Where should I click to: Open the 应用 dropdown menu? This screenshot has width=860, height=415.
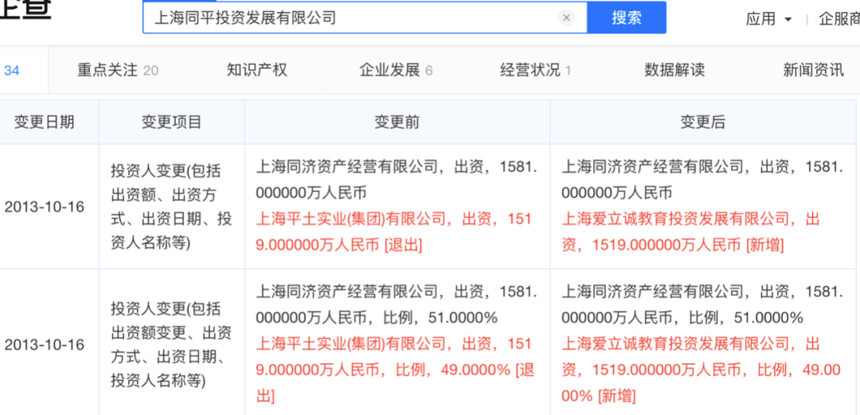[768, 18]
